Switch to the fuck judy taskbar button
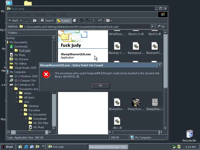This screenshot has height=150, width=200. pyautogui.click(x=67, y=147)
